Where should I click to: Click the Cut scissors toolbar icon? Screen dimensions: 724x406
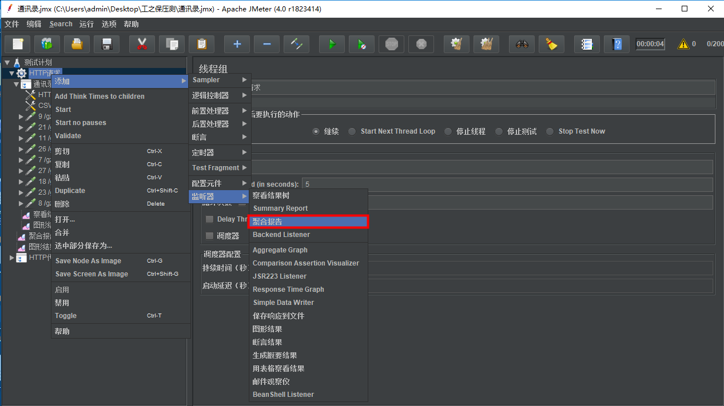142,44
